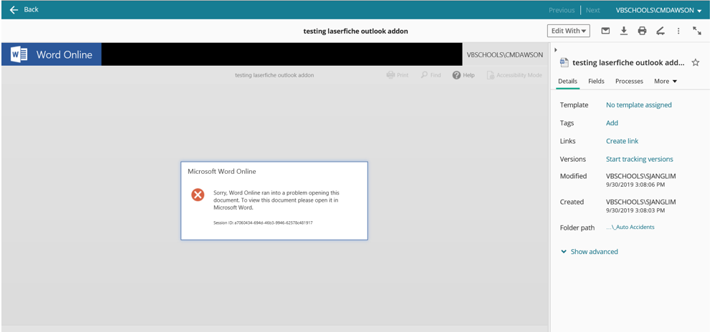The height and width of the screenshot is (332, 712).
Task: Click the annotation pen icon
Action: pos(660,31)
